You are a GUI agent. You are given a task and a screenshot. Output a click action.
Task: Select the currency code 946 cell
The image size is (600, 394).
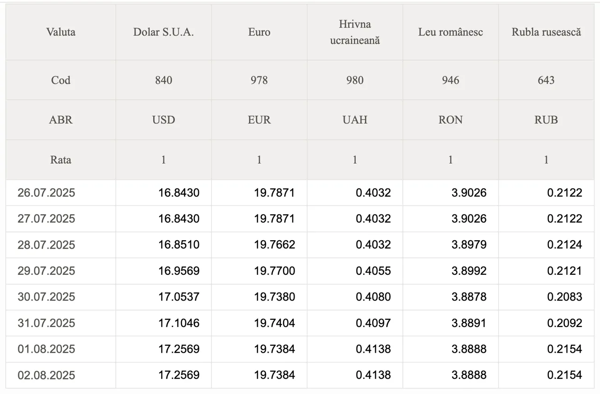[x=450, y=80]
